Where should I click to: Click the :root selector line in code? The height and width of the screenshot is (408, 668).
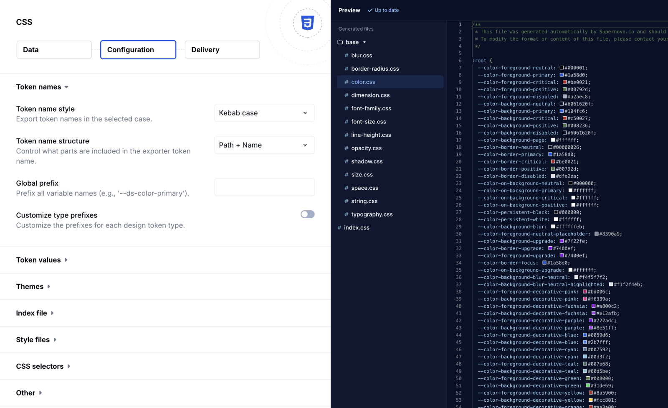[482, 61]
